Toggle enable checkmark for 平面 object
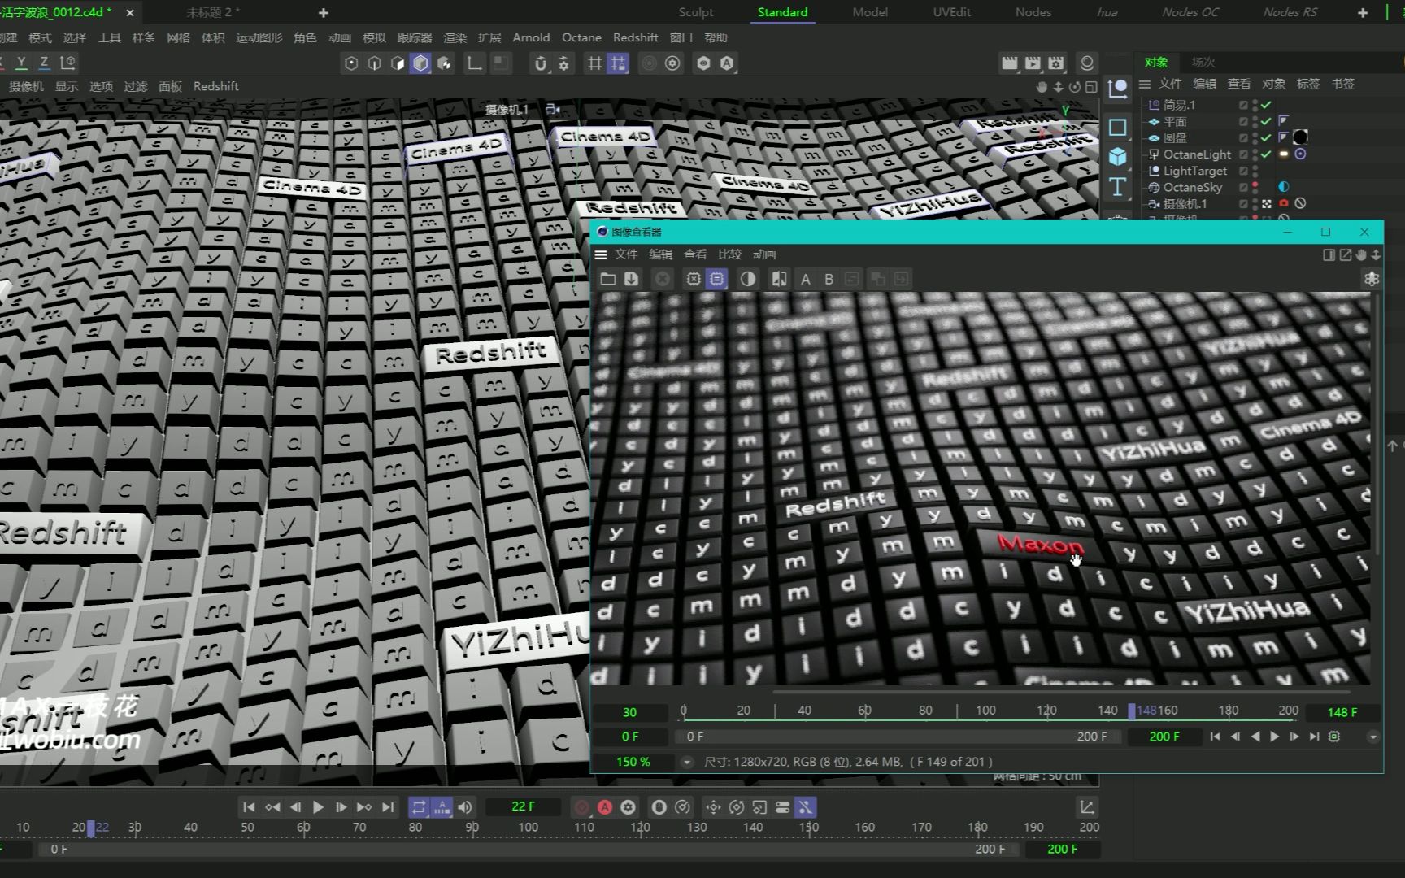Image resolution: width=1405 pixels, height=878 pixels. [1266, 121]
